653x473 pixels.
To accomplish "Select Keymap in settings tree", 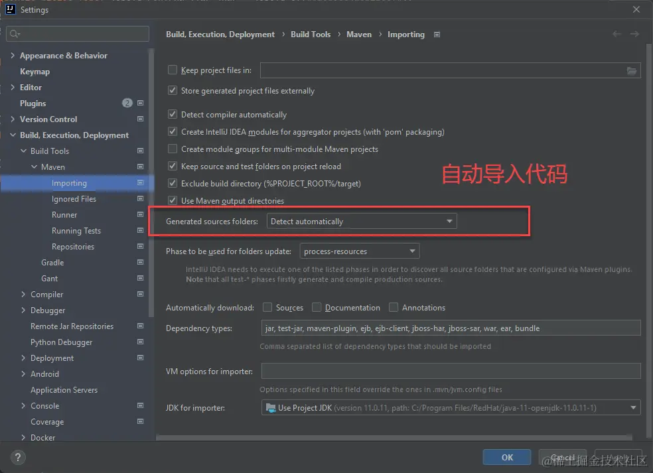I will pos(35,72).
